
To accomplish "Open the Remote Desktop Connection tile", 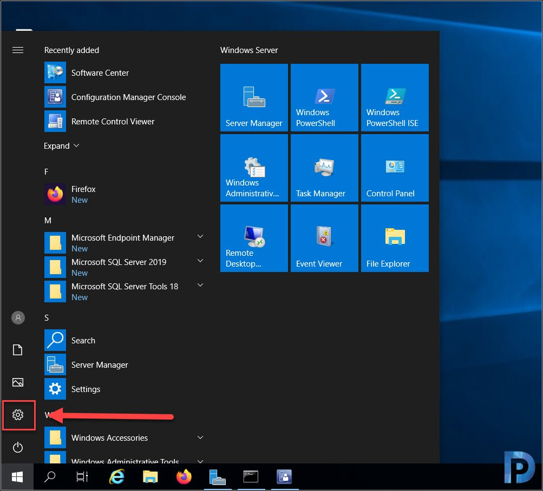I will (x=254, y=238).
